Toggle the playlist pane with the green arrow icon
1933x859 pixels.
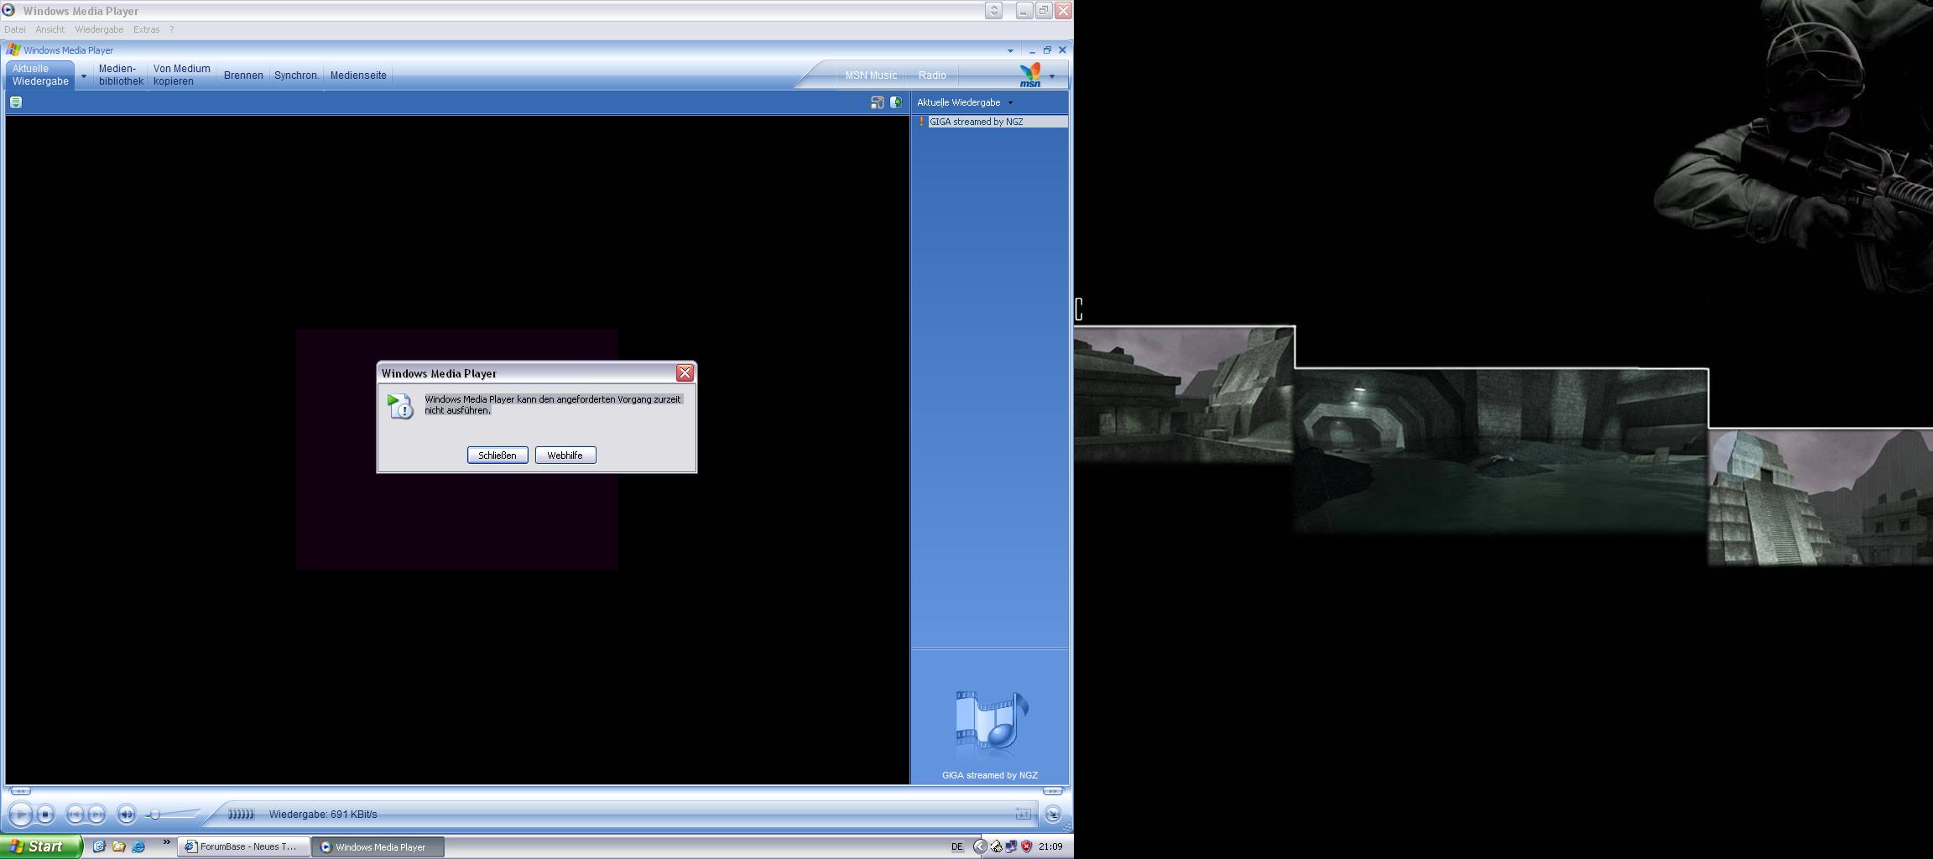click(x=896, y=102)
